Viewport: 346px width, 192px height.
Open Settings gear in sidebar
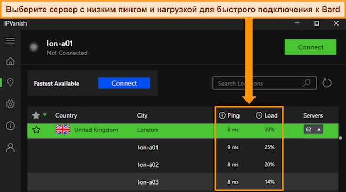click(10, 104)
